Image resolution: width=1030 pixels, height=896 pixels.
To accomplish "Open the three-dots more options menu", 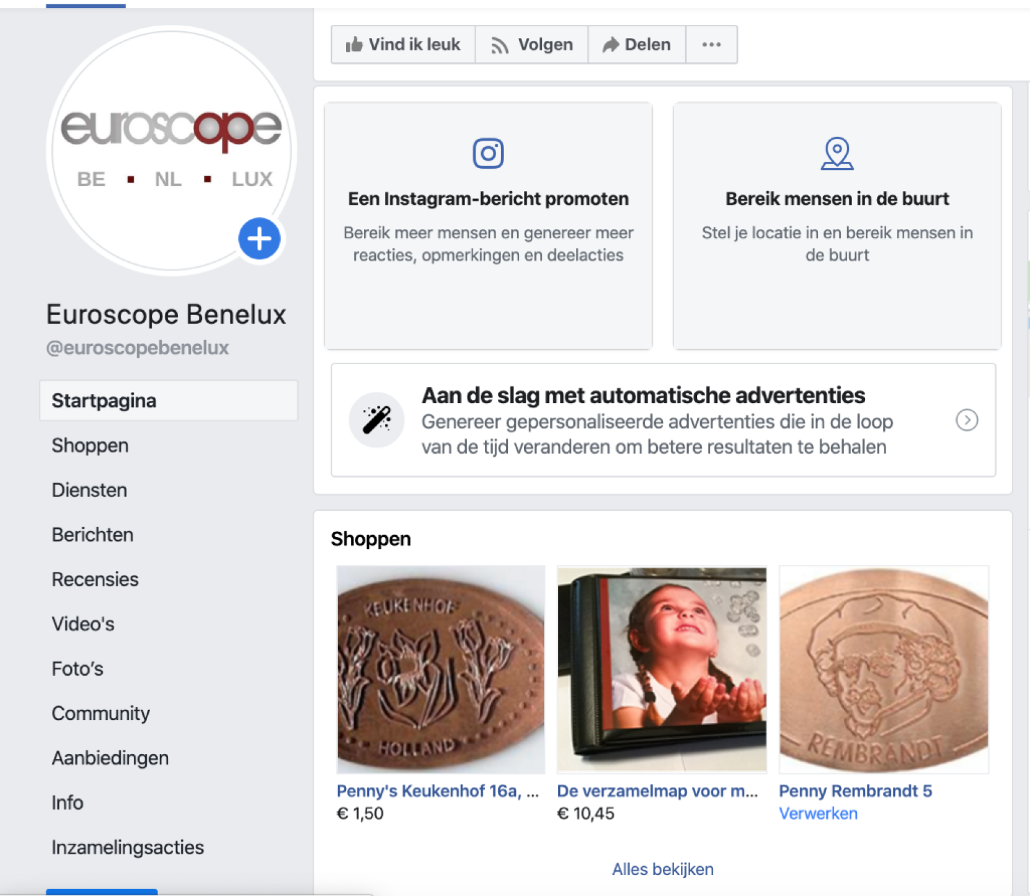I will click(711, 45).
